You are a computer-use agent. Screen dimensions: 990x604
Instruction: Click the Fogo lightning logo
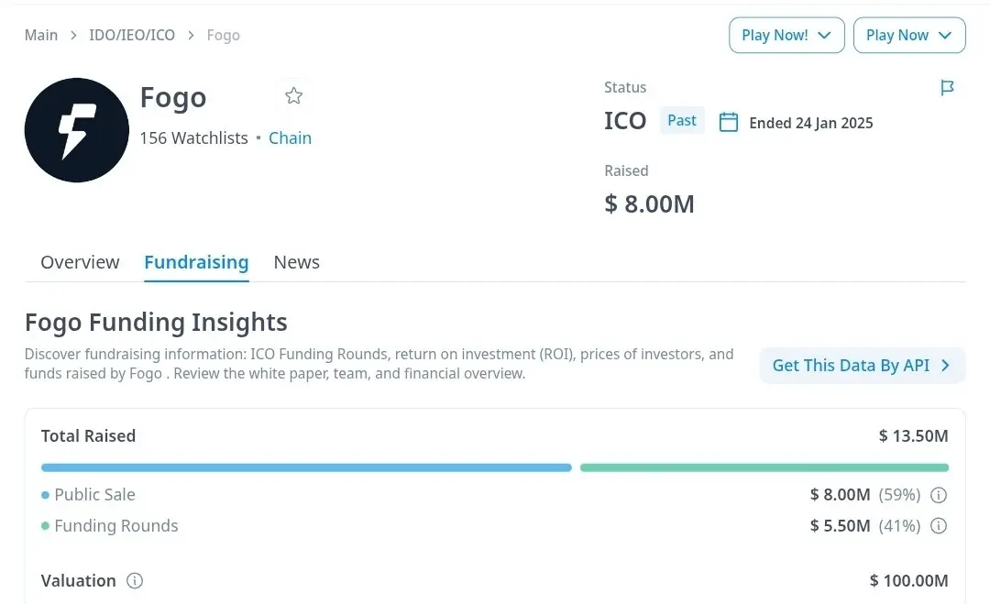click(77, 130)
